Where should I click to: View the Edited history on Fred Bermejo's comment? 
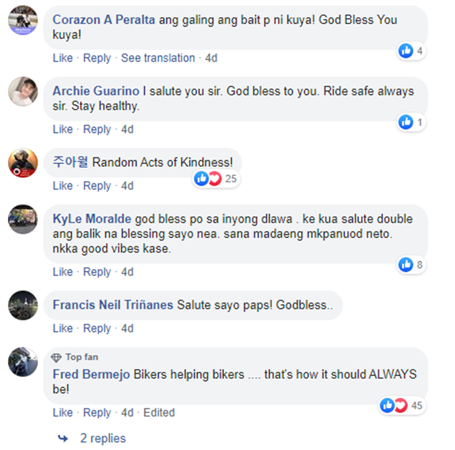tap(159, 412)
